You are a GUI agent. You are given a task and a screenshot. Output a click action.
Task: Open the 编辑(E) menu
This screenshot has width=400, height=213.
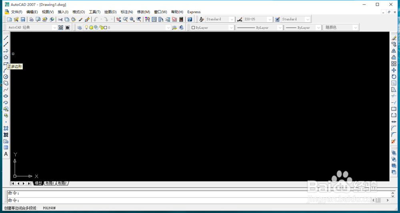click(x=32, y=12)
